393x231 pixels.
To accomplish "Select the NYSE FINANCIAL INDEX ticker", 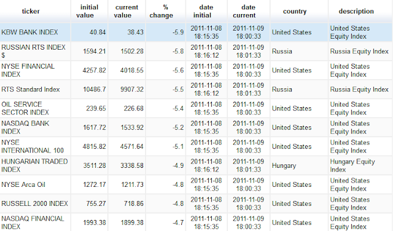I will [28, 70].
